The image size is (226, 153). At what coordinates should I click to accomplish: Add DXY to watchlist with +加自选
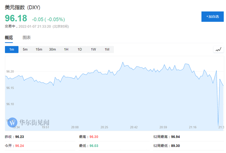[x=212, y=16]
